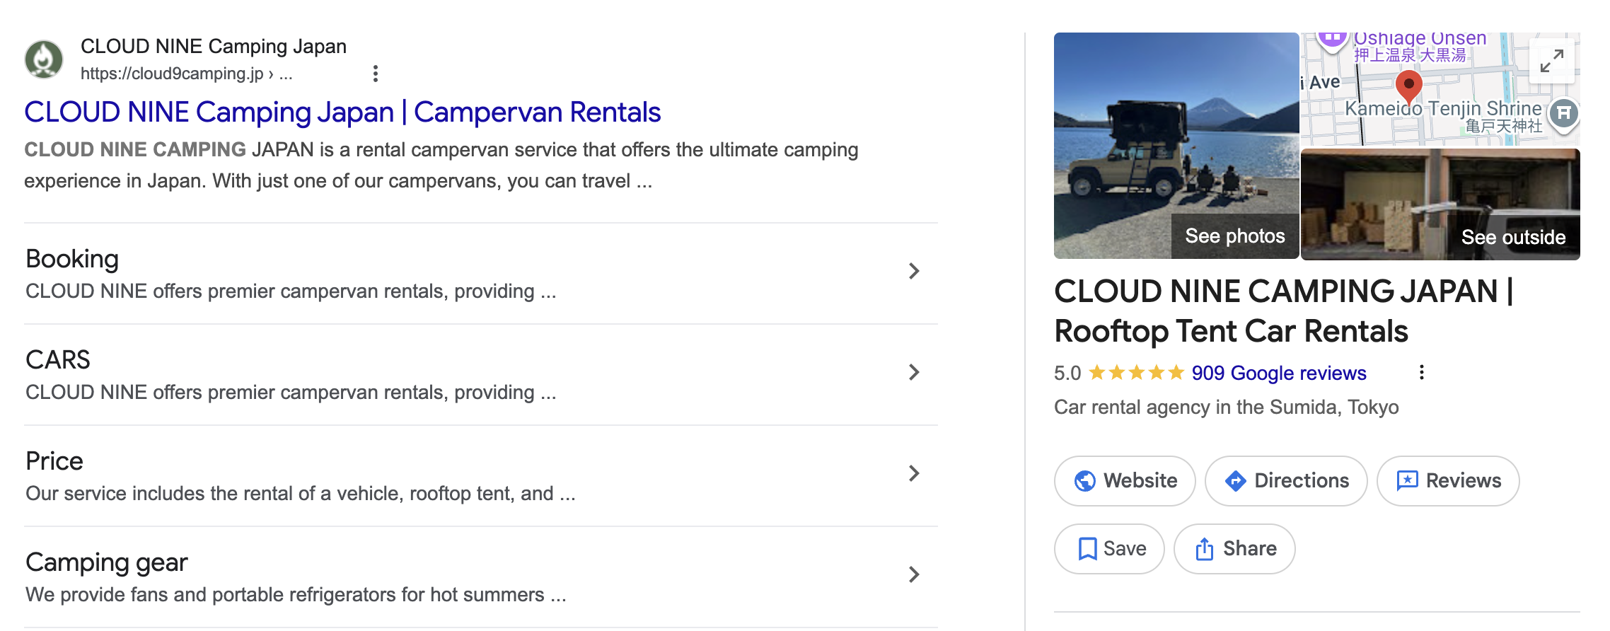
Task: Expand the map to full view
Action: coord(1551,61)
